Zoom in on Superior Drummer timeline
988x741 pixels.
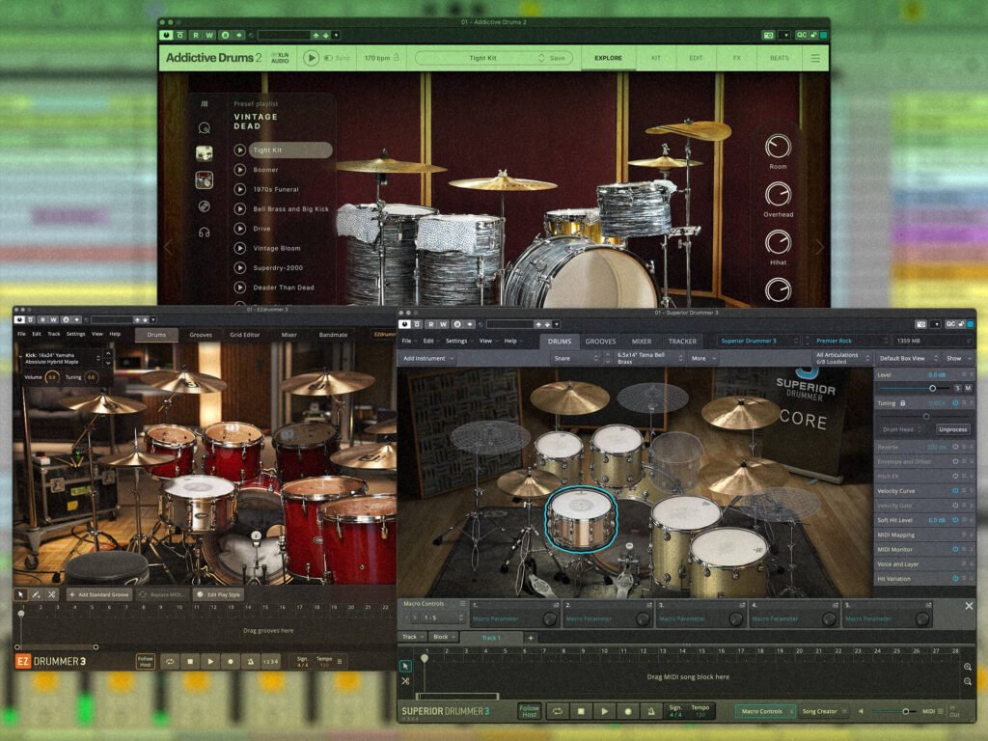[967, 667]
